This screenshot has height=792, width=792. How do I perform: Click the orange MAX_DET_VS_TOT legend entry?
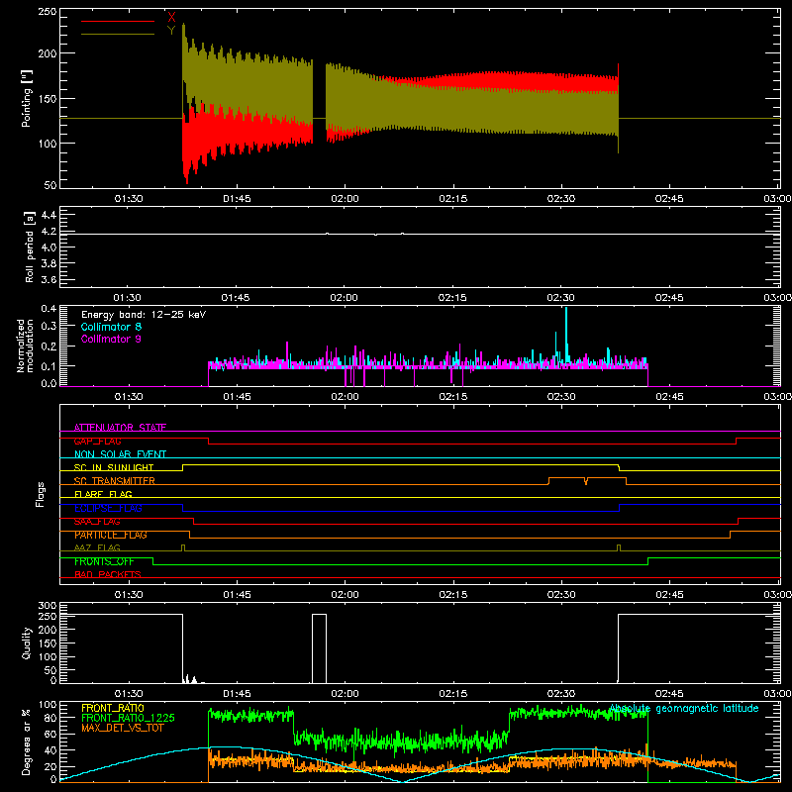click(x=123, y=728)
